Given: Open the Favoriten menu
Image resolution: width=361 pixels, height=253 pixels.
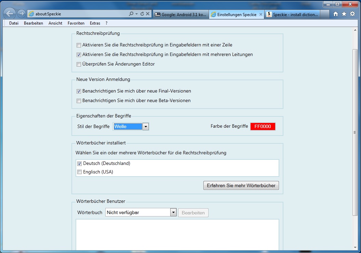Looking at the screenshot, I should coord(76,23).
